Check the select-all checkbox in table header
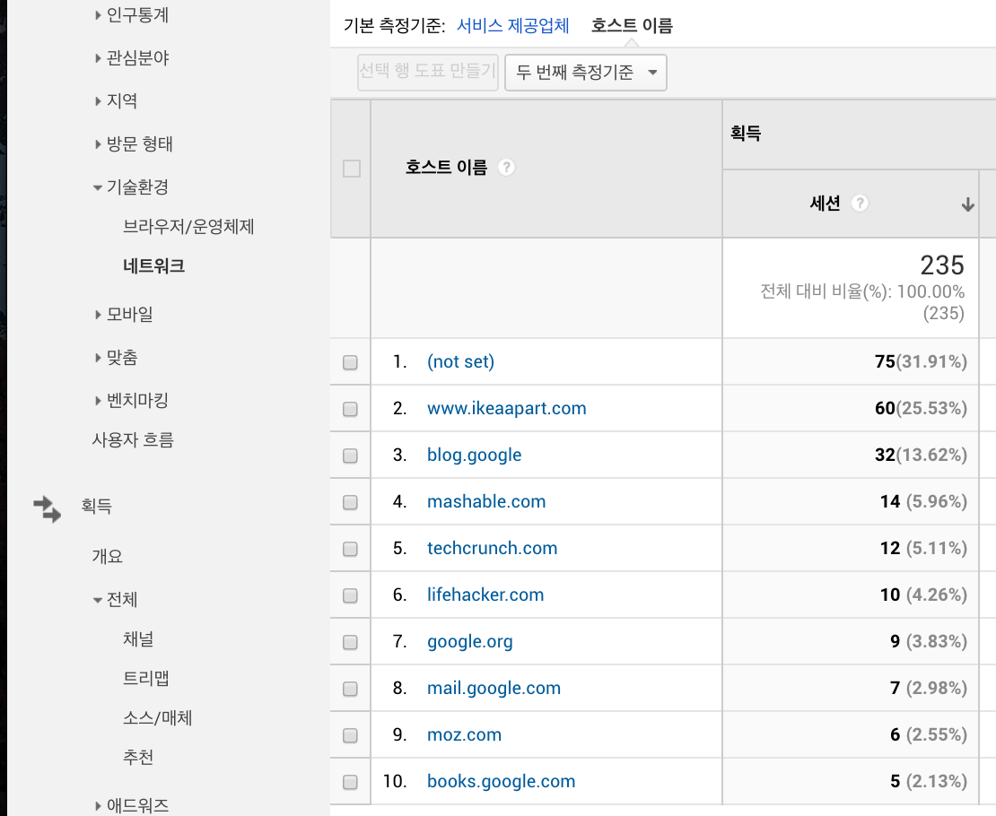Viewport: 996px width, 816px height. point(352,169)
